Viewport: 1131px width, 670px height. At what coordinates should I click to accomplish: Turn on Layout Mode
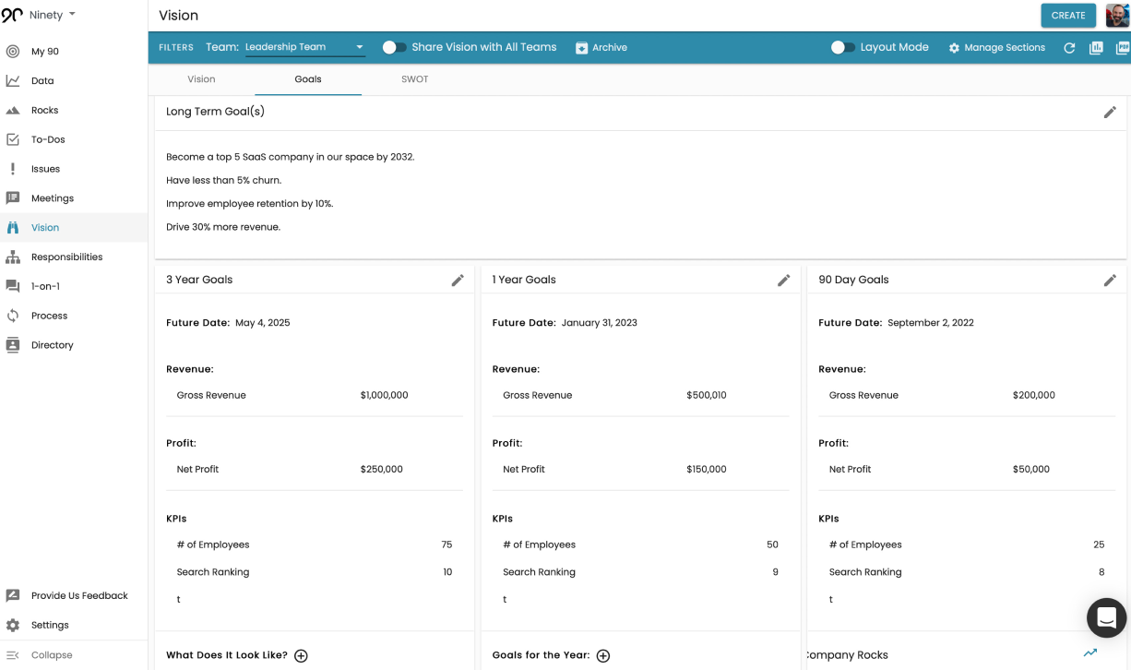[842, 47]
